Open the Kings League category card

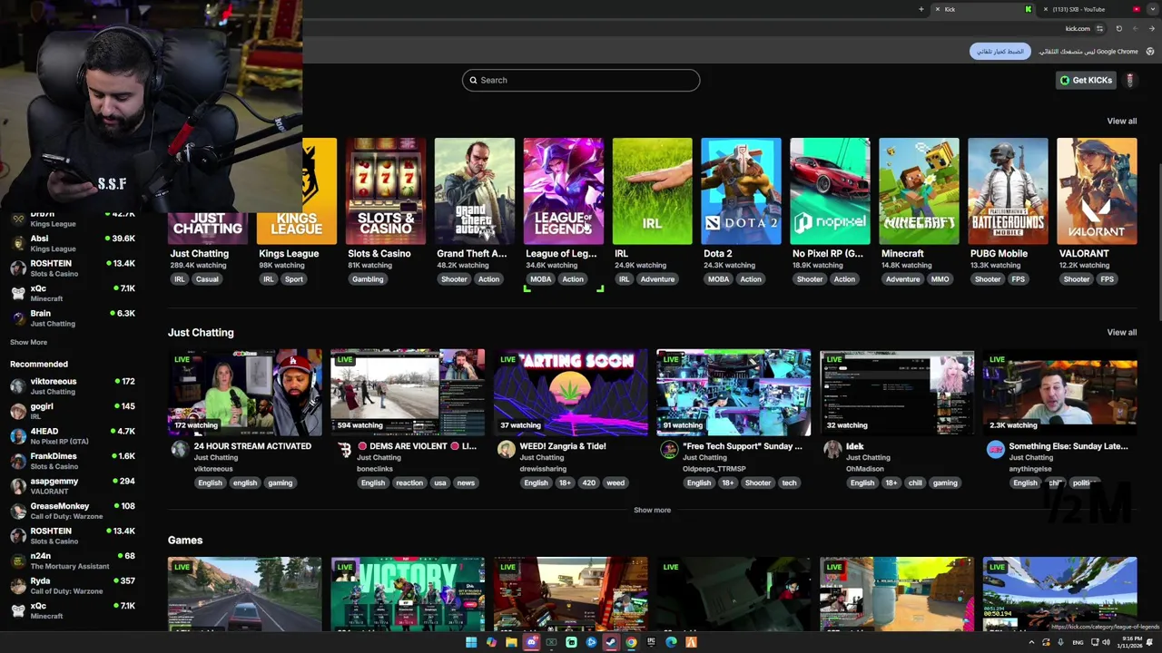click(296, 191)
